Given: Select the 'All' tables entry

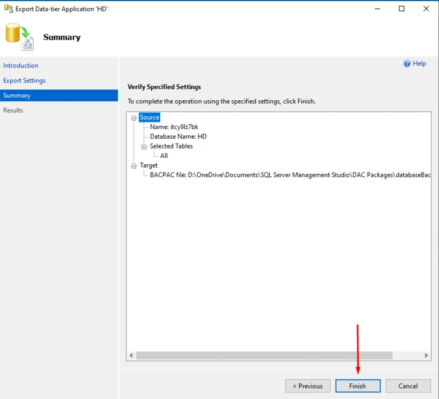Looking at the screenshot, I should [164, 156].
